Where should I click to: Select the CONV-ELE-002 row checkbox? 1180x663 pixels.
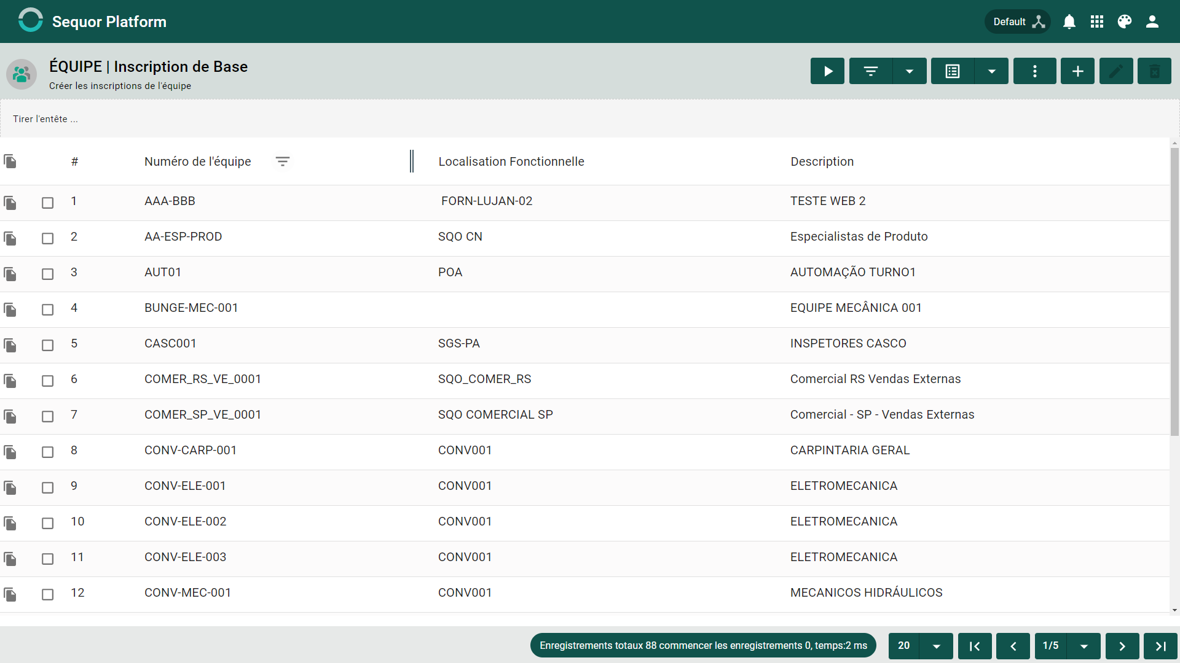click(47, 523)
